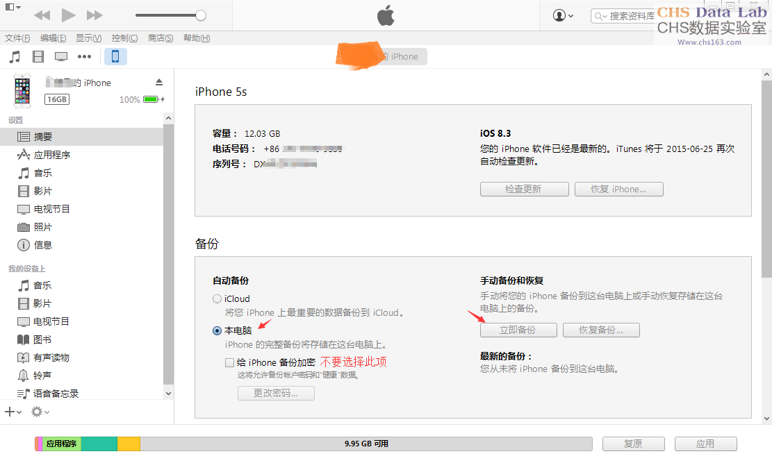Viewport: 772px width, 463px height.
Task: Select the iCloud backup radio button
Action: [217, 298]
